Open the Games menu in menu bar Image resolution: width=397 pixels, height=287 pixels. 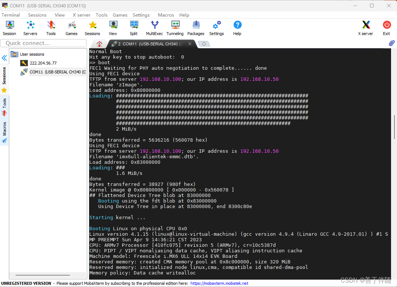pos(120,15)
